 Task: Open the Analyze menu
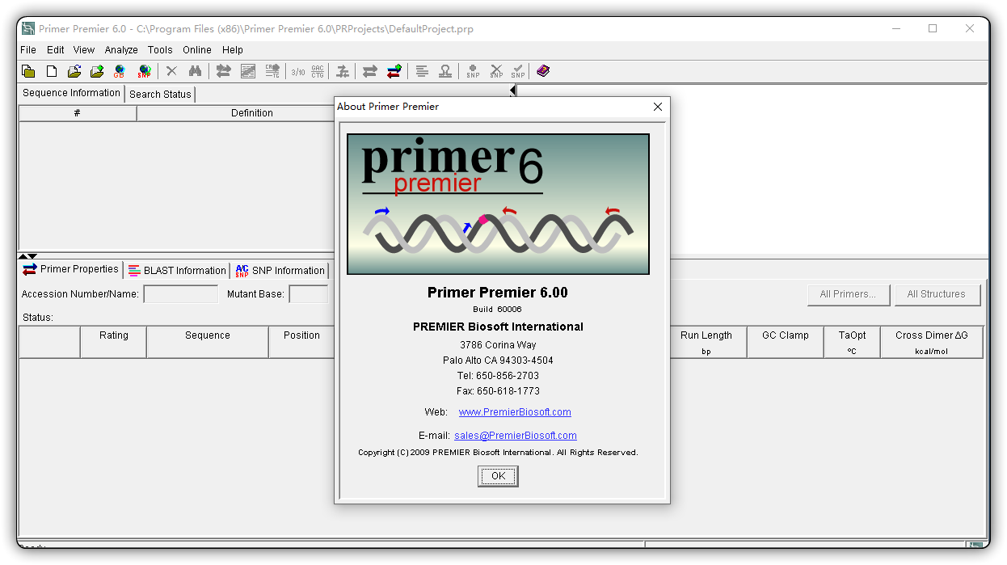[x=121, y=50]
